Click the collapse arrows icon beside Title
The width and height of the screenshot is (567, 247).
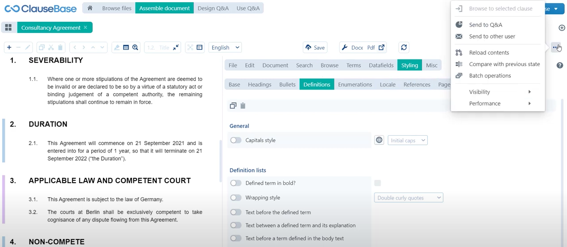click(x=176, y=47)
